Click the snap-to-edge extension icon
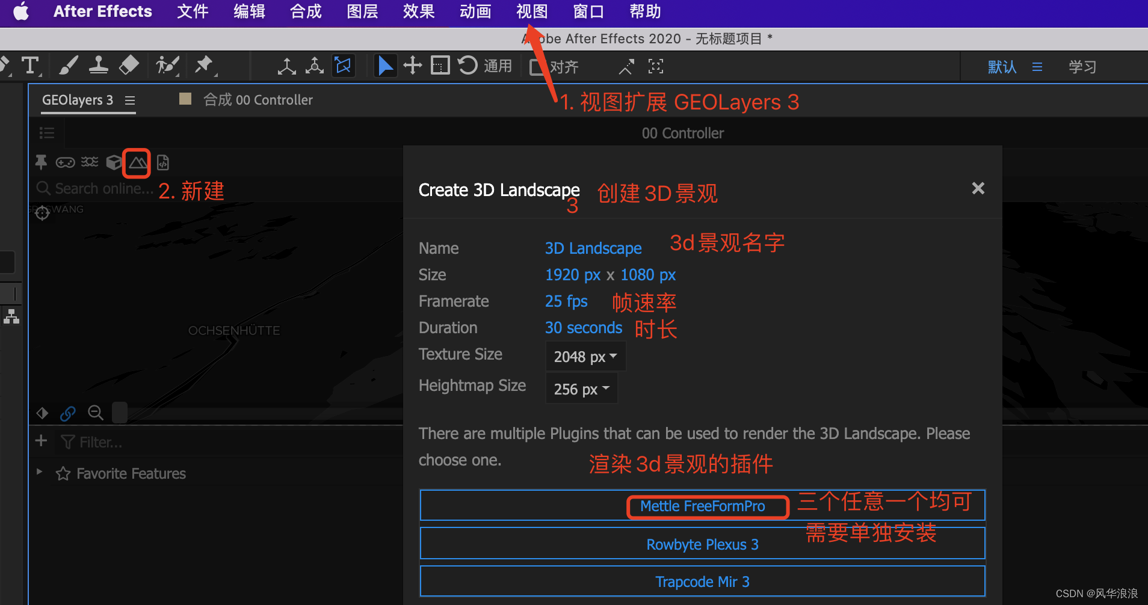The height and width of the screenshot is (605, 1148). 626,66
